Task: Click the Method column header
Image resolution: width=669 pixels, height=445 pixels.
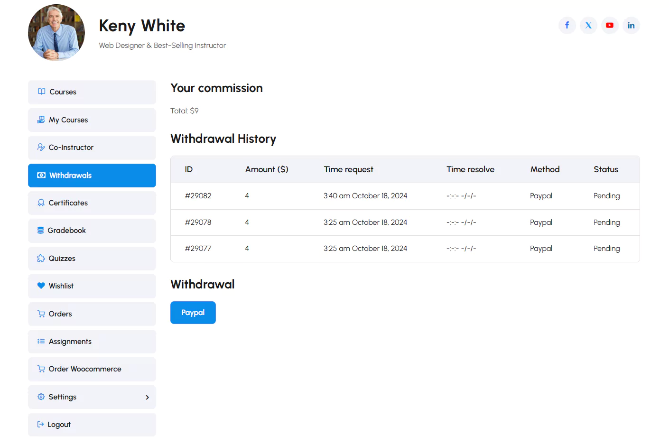Action: click(x=545, y=169)
